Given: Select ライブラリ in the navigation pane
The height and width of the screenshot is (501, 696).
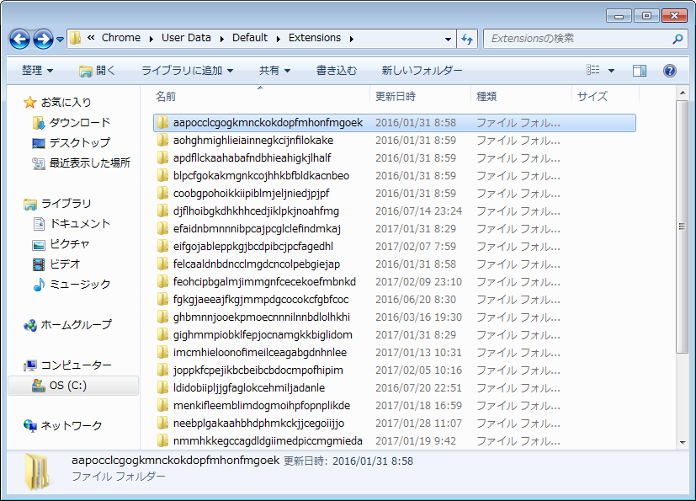Looking at the screenshot, I should pos(57,204).
